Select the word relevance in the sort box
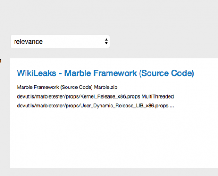The width and height of the screenshot is (218, 176). click(x=28, y=42)
